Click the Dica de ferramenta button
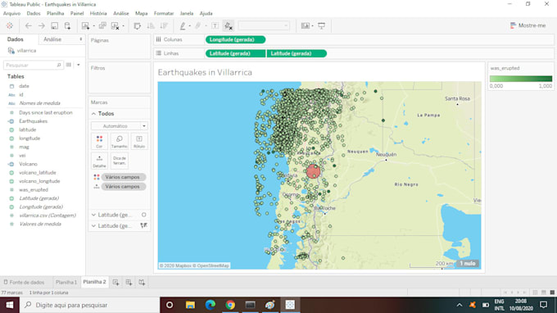 119,161
